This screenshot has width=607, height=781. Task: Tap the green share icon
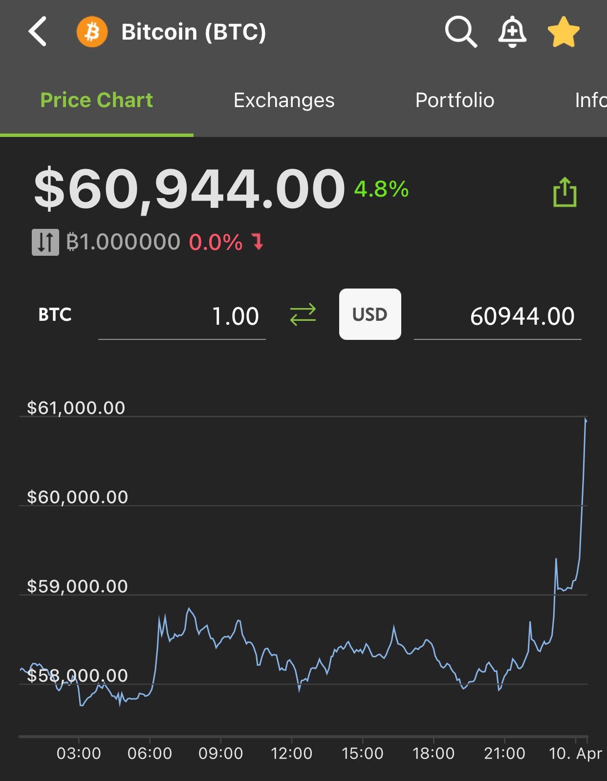565,192
